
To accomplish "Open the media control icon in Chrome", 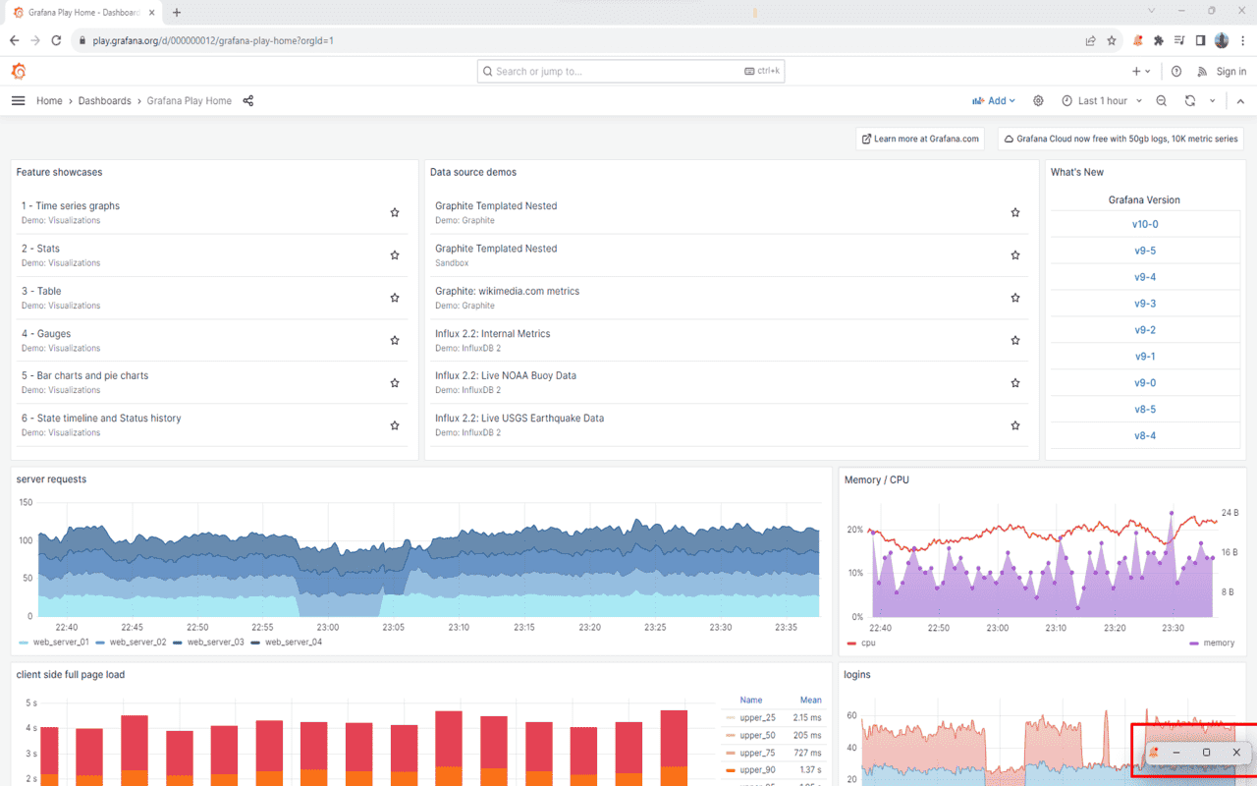I will click(x=1179, y=40).
